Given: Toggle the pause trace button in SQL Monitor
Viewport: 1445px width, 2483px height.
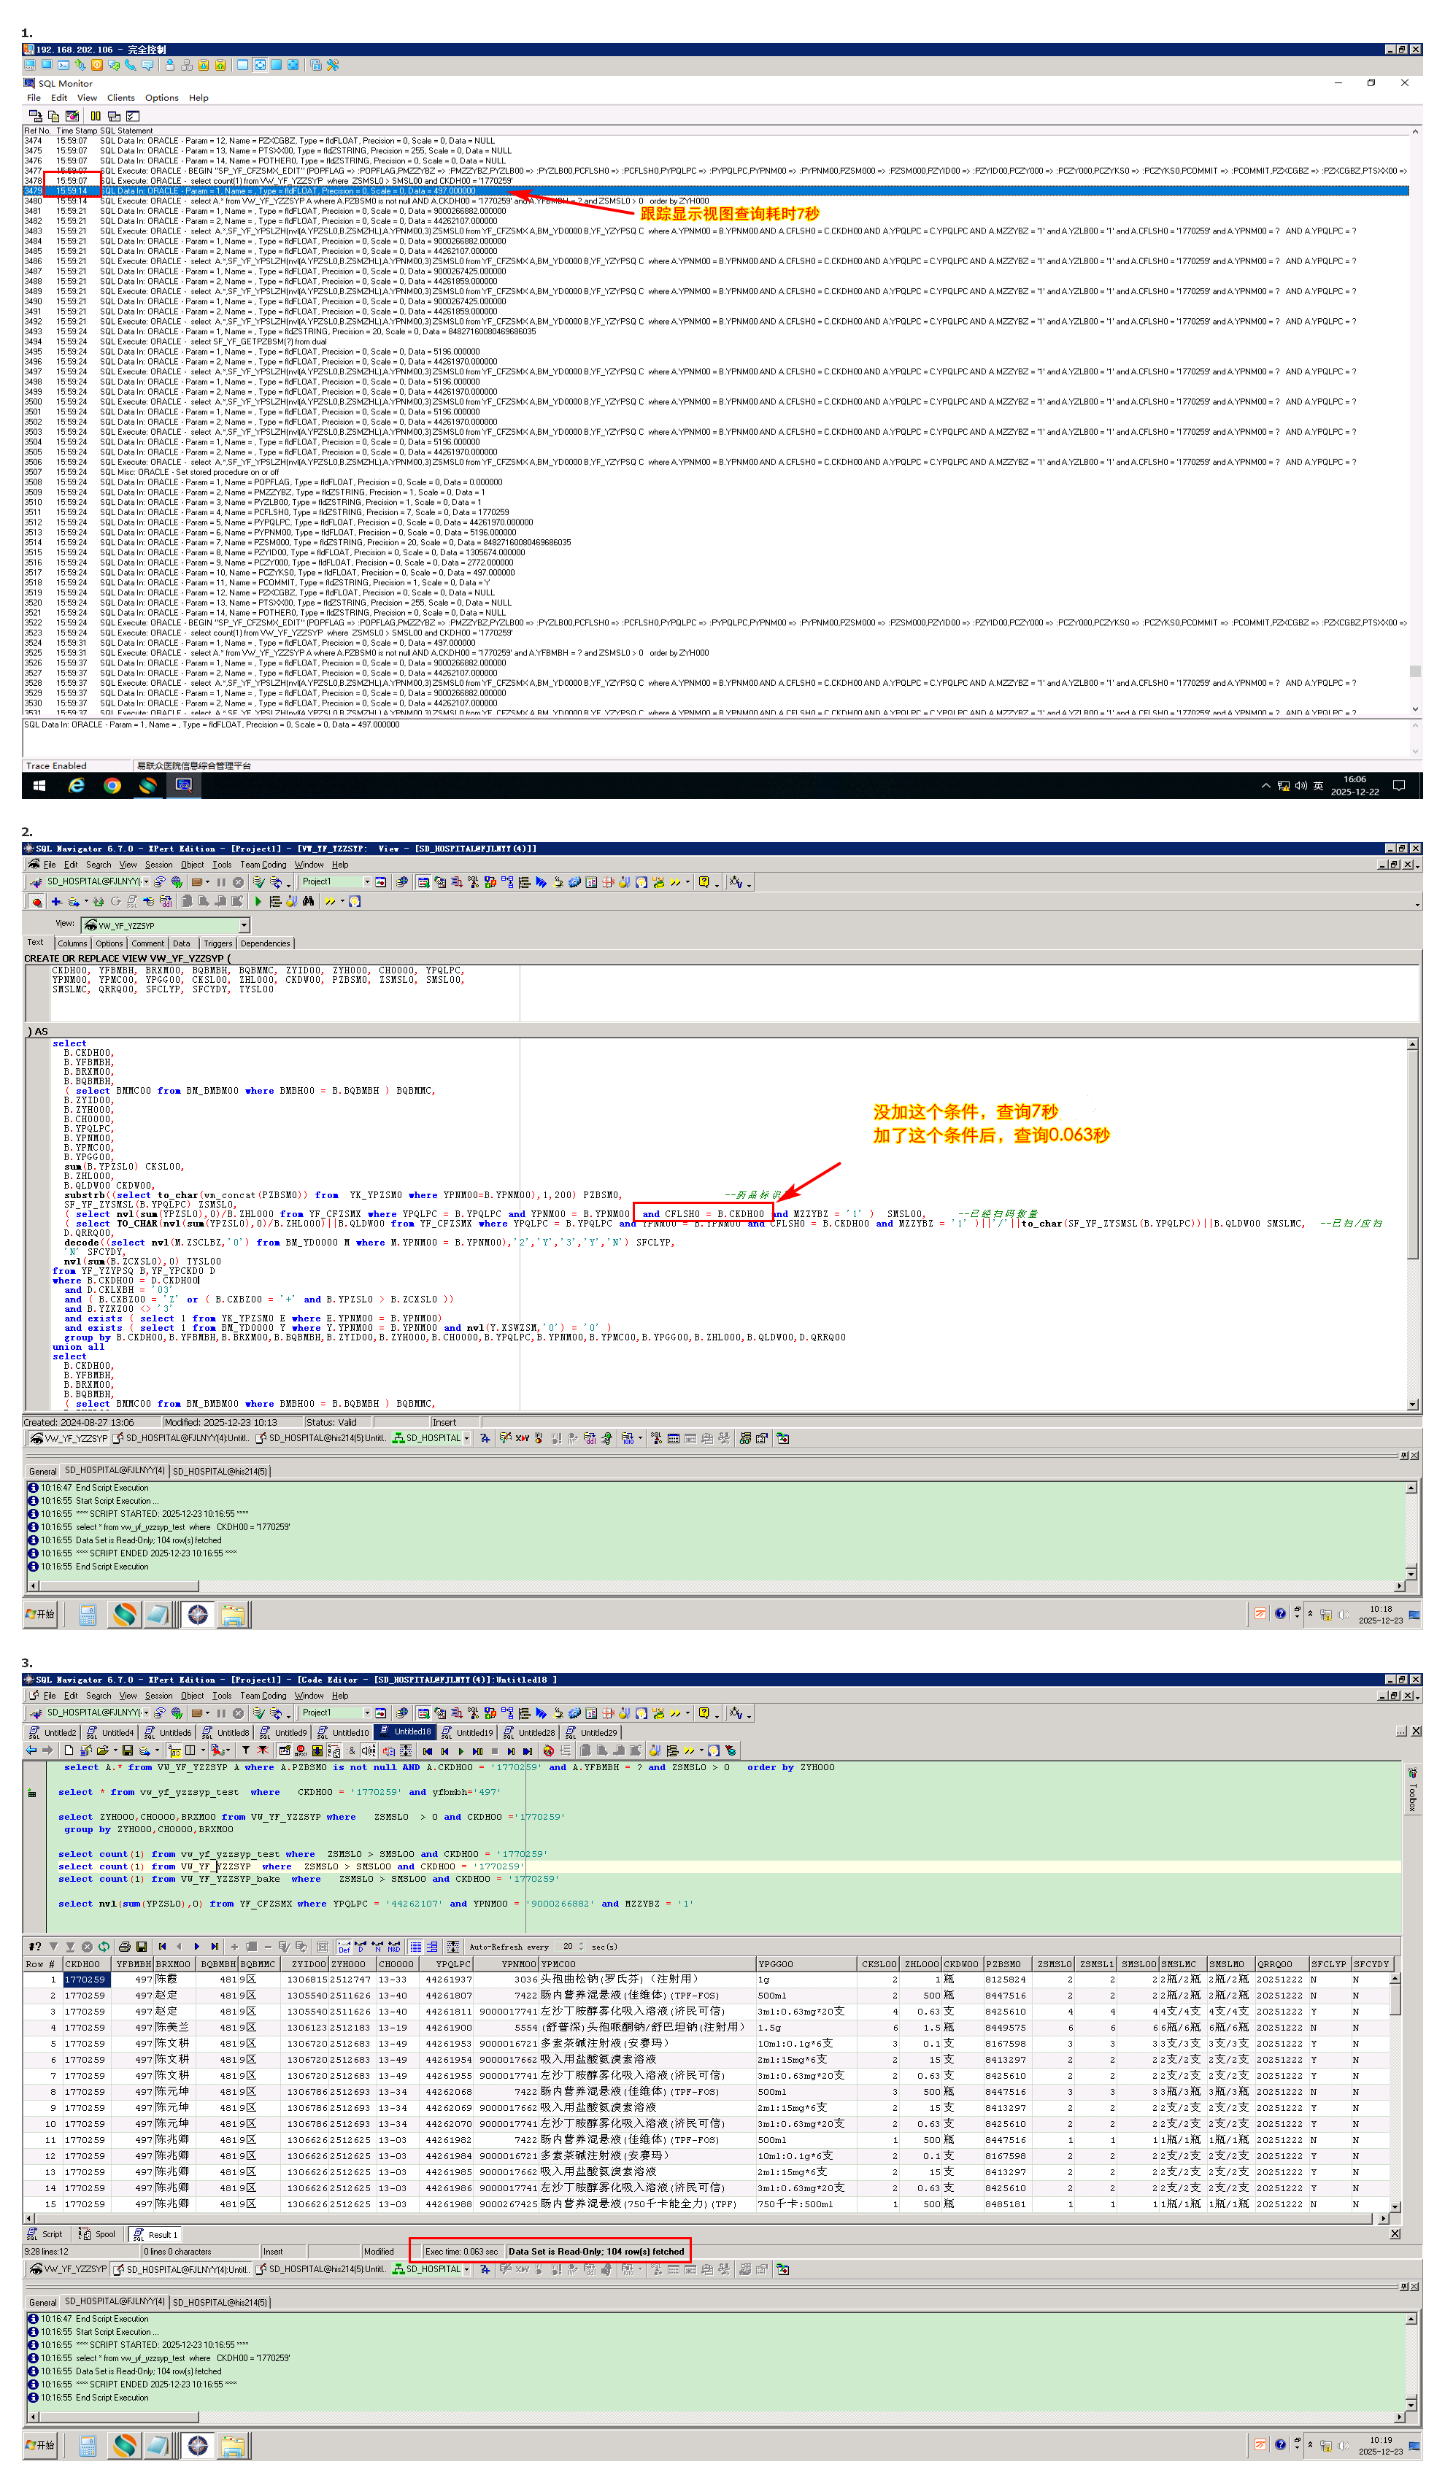Looking at the screenshot, I should click(x=96, y=116).
